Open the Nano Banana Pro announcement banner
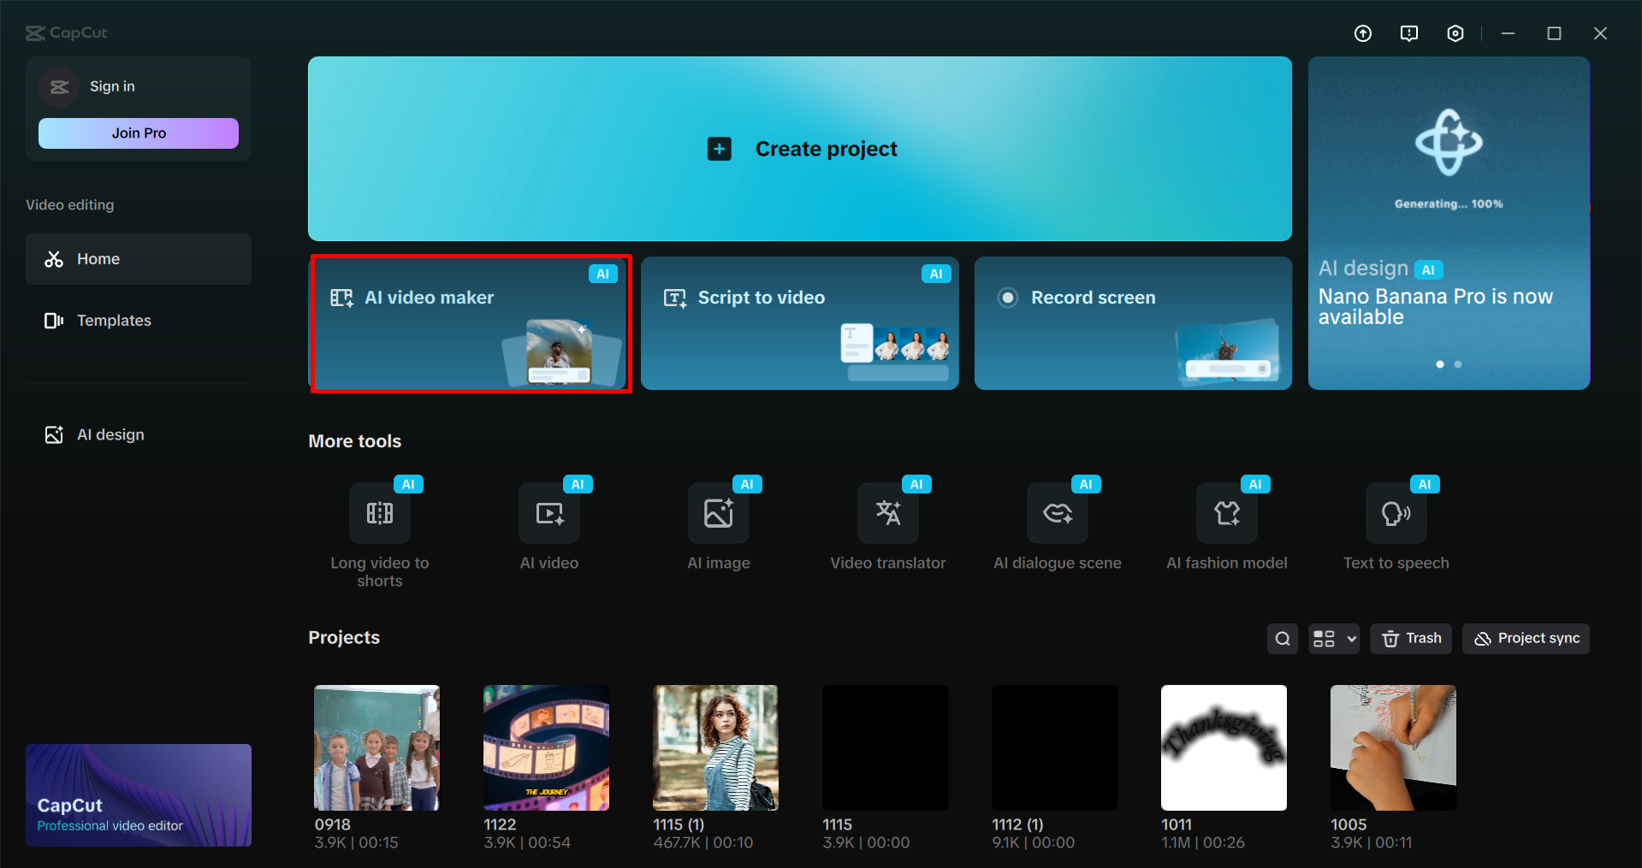 click(x=1449, y=223)
